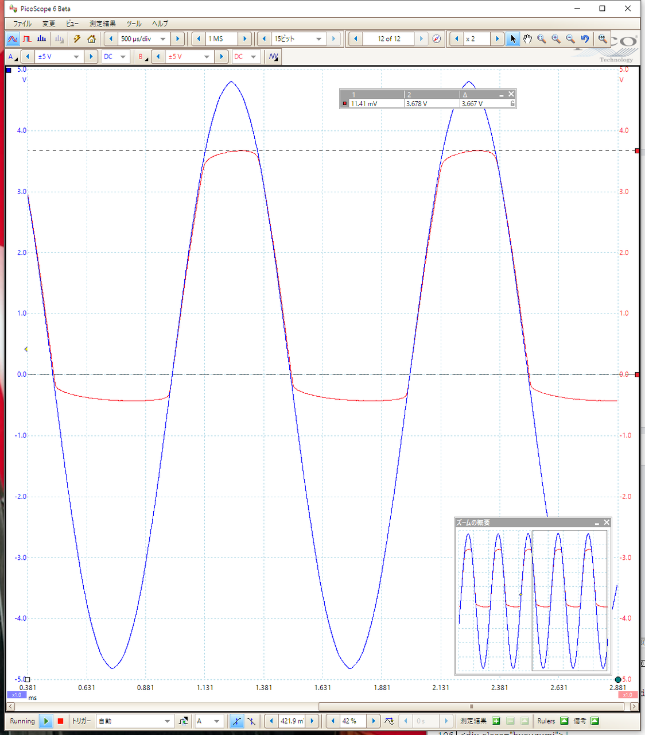Add a measurement with green plus button
645x735 pixels.
[x=496, y=721]
